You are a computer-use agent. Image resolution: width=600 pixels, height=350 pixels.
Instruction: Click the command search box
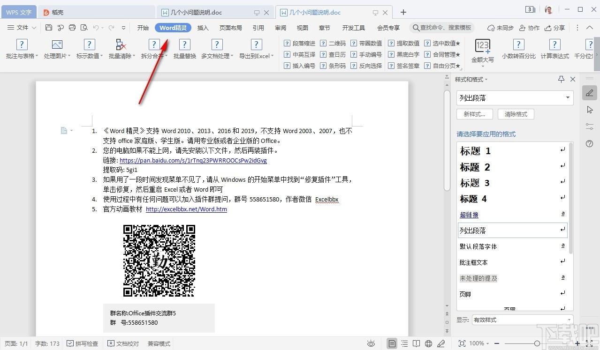coord(442,28)
